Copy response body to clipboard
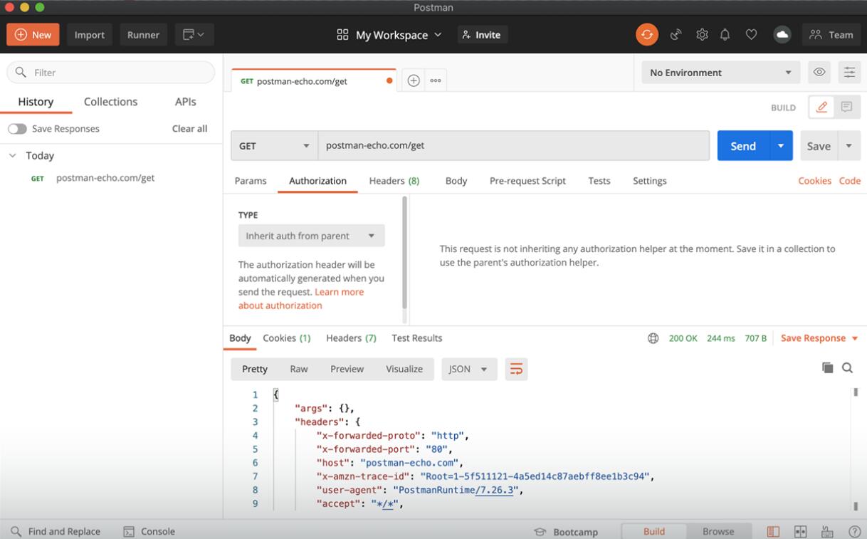867x539 pixels. (x=827, y=367)
